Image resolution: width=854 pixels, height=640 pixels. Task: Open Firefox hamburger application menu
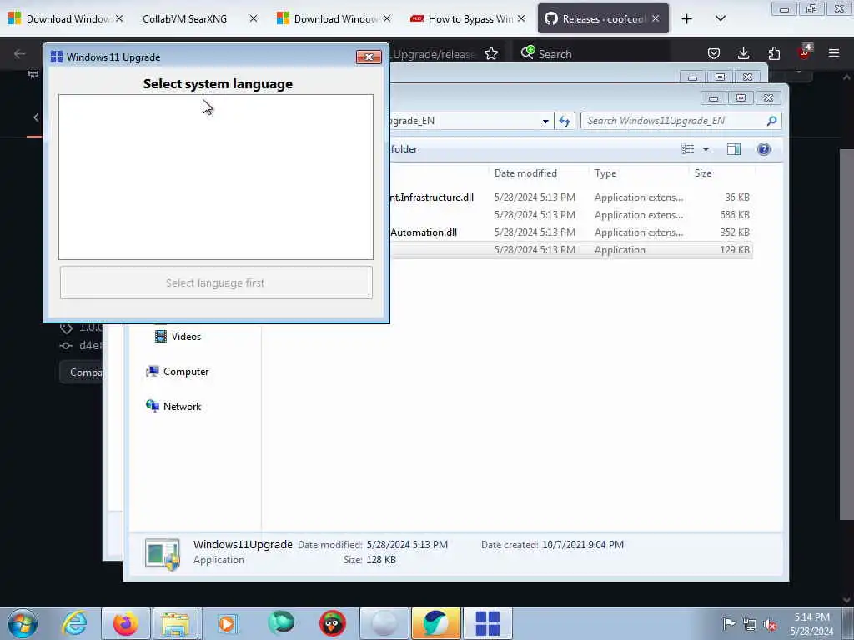(834, 53)
